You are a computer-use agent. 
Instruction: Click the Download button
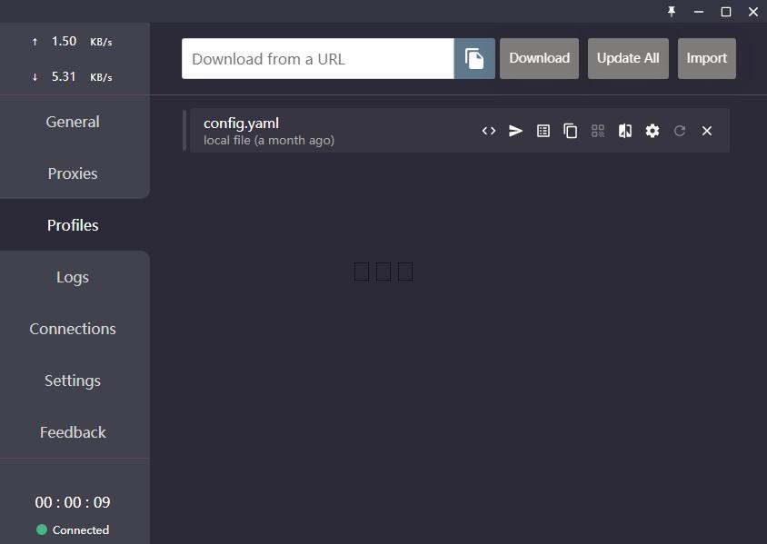point(539,59)
